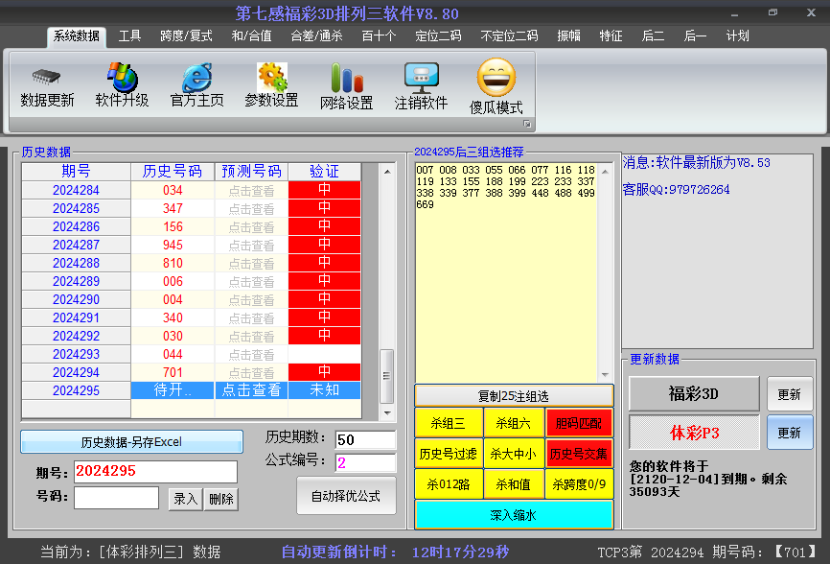This screenshot has width=830, height=564.
Task: Open the 特征 tab
Action: coord(611,36)
